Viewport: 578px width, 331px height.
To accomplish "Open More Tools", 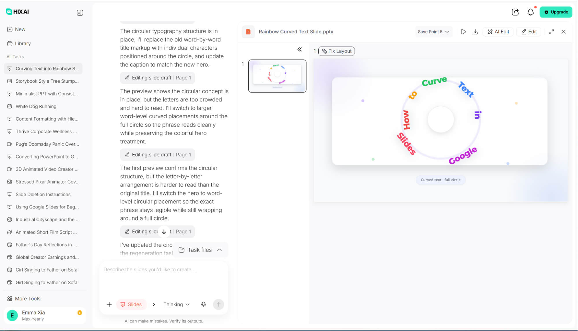I will tap(24, 299).
